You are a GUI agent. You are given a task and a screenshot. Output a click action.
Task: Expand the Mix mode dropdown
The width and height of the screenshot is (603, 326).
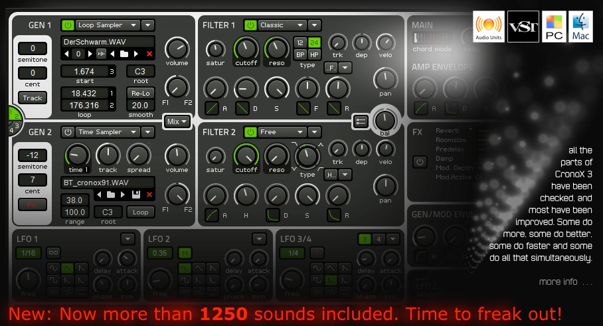[177, 122]
